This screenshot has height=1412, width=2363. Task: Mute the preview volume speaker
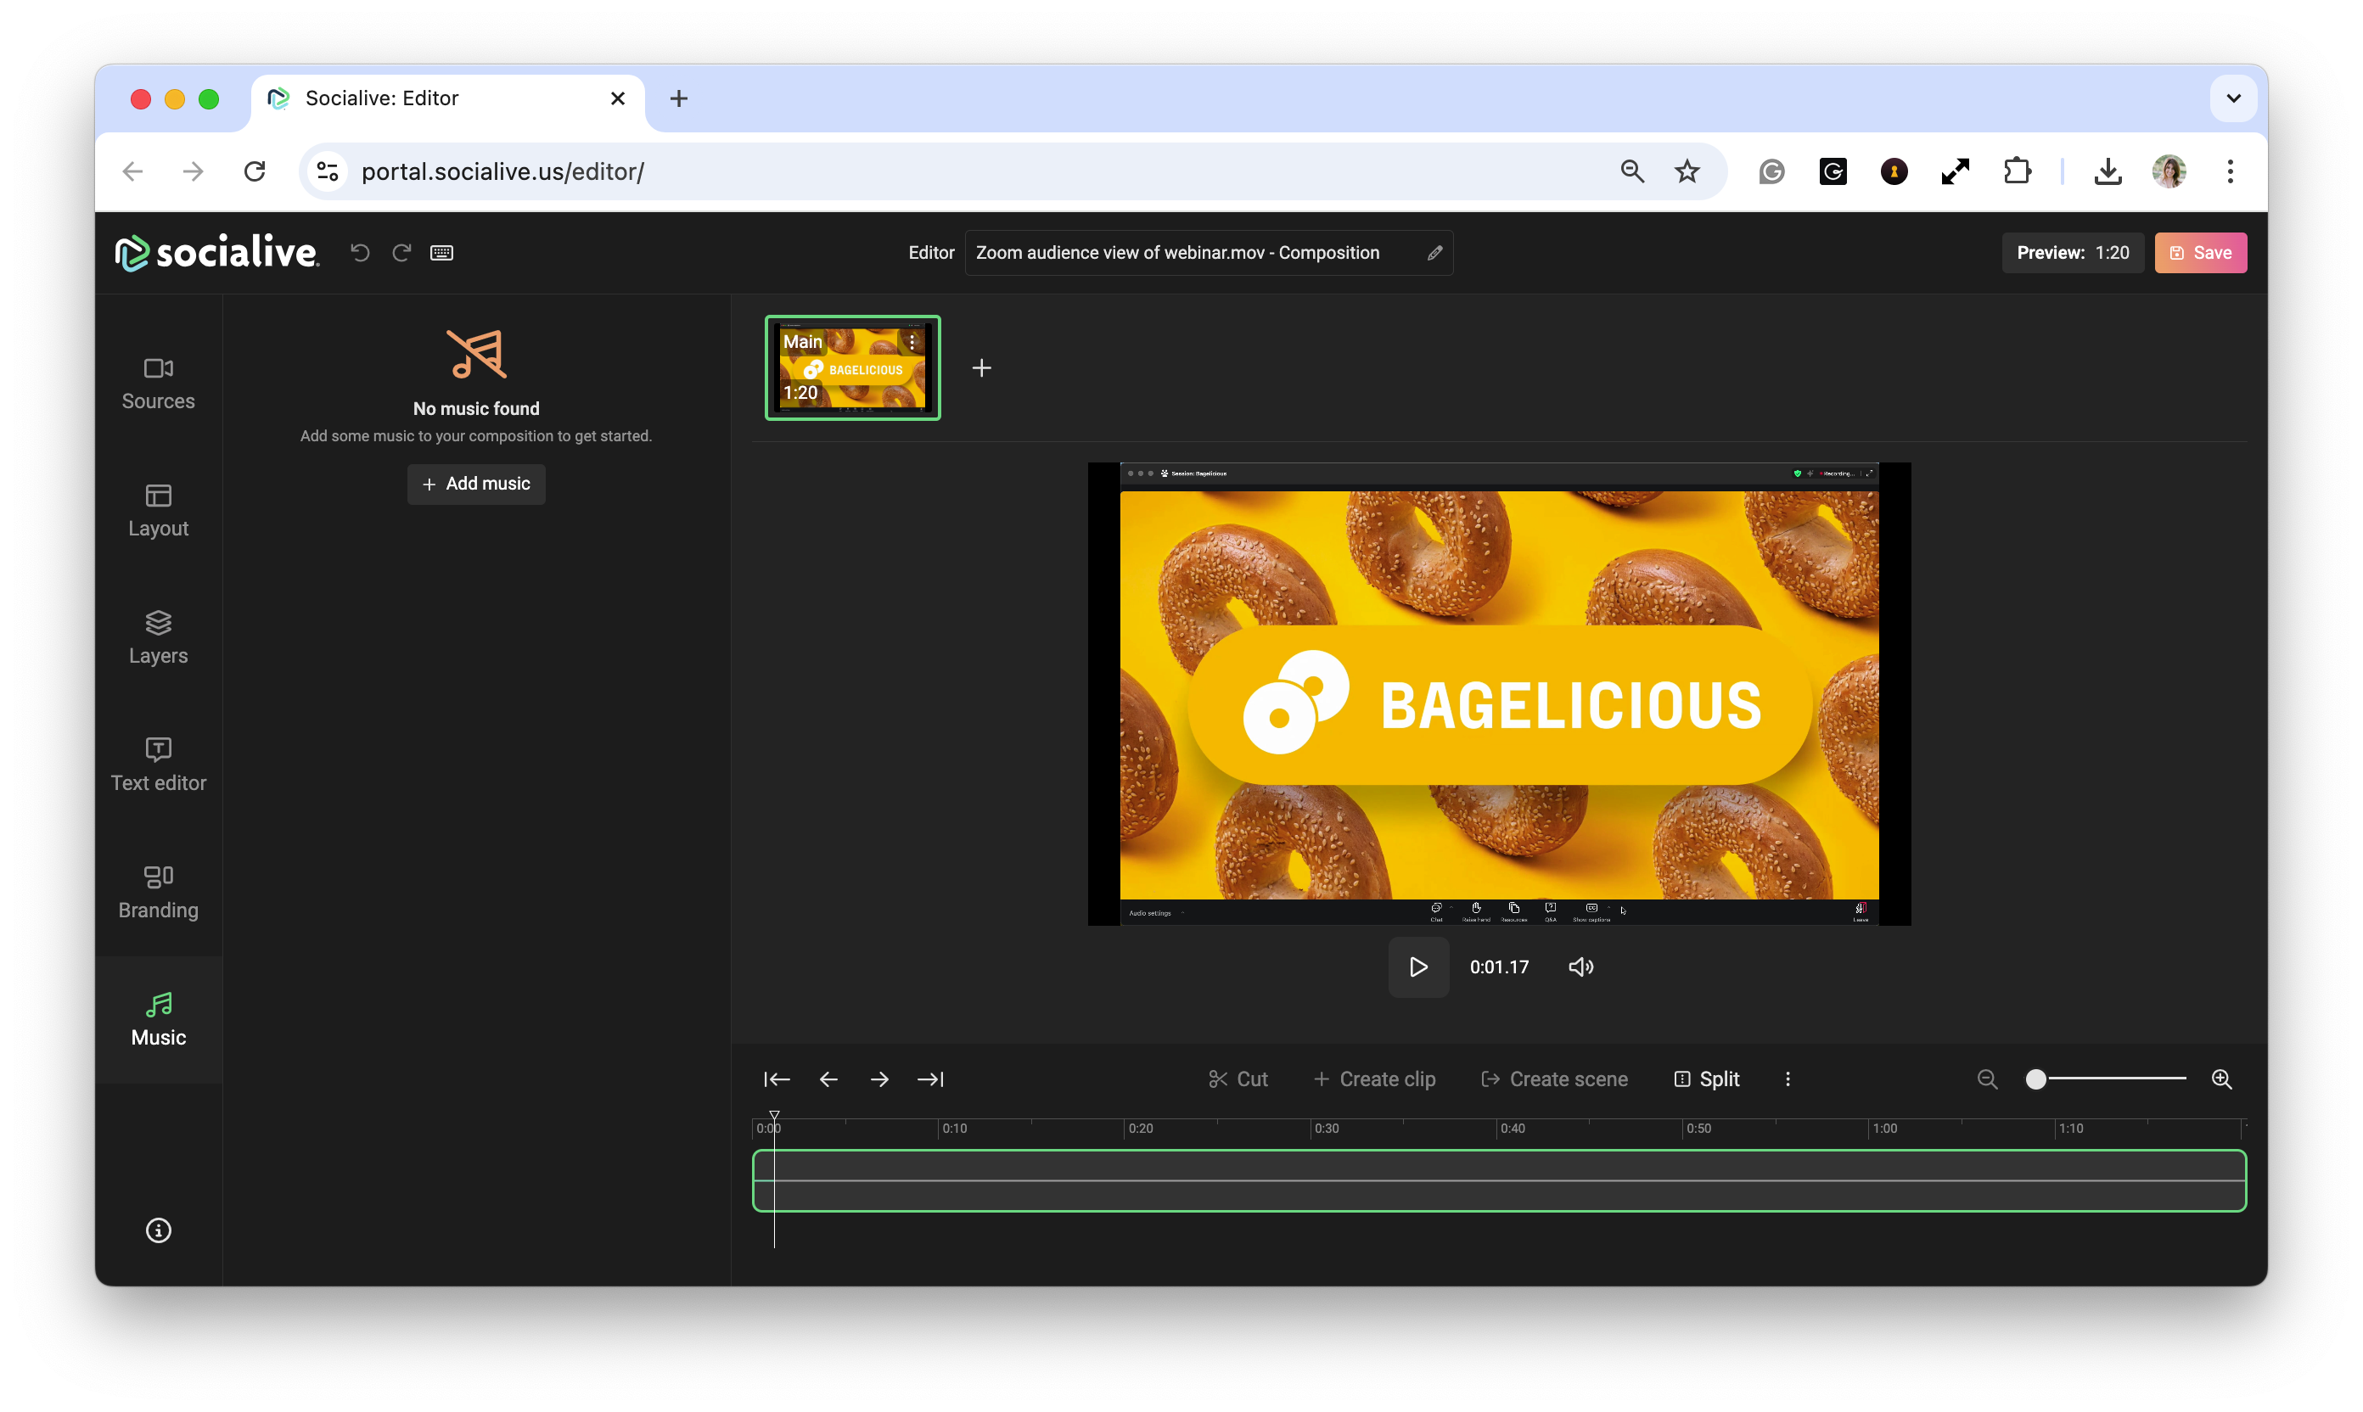[x=1580, y=967]
